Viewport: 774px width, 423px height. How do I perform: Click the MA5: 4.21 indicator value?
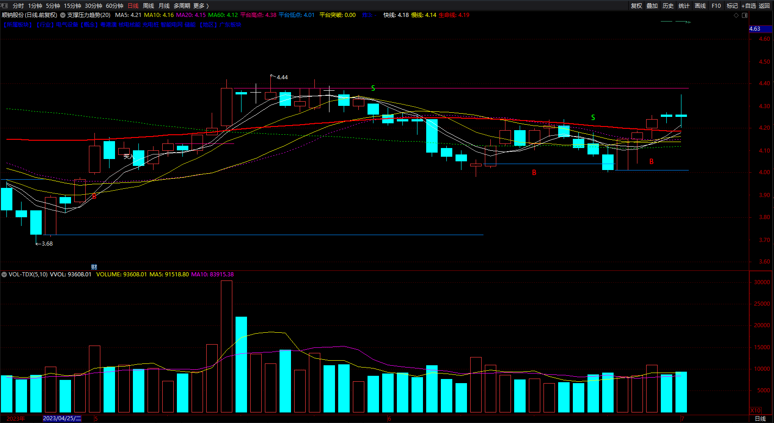(x=128, y=15)
